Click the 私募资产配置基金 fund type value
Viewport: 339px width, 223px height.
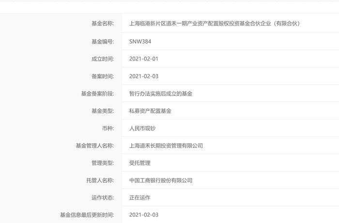(150, 111)
